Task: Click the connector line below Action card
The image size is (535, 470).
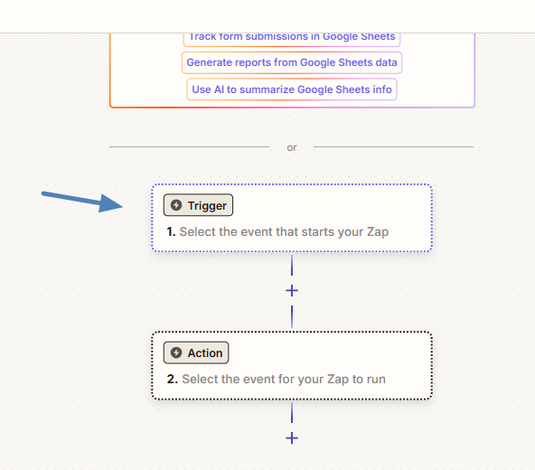Action: coord(292,413)
